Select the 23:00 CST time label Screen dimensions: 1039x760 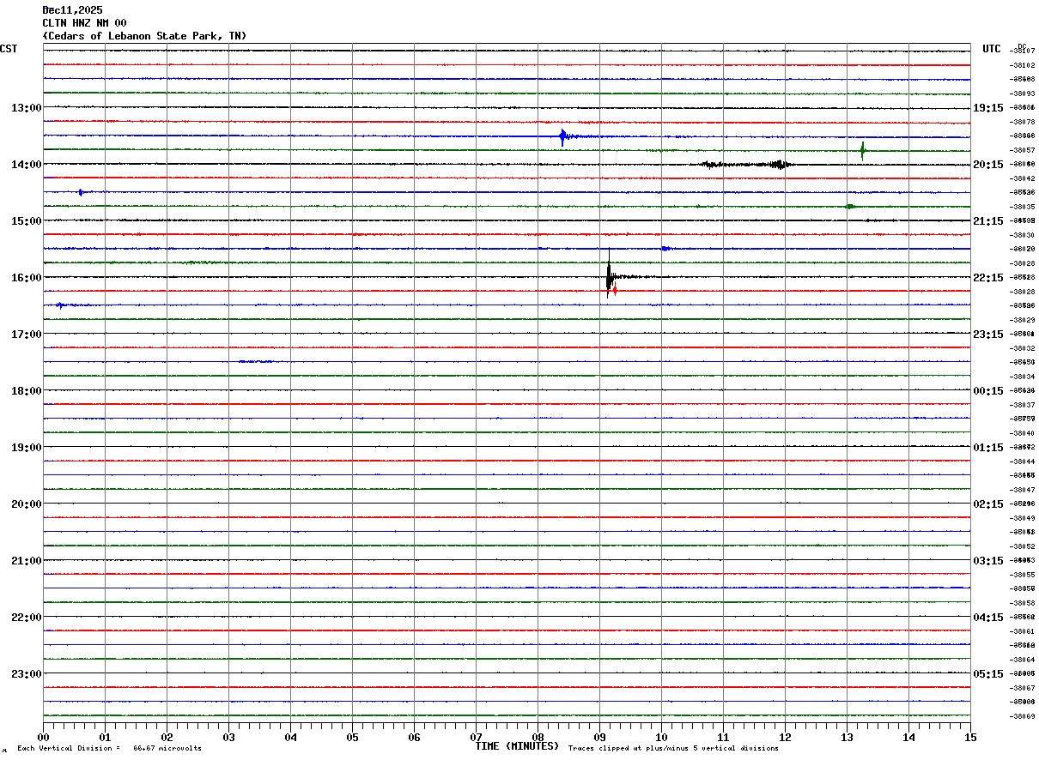coord(26,673)
